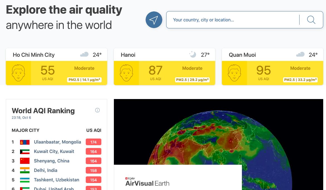Screen dimensions: 326x190
Task: Click the cloud weather icon for Quan Muoi
Action: point(300,55)
